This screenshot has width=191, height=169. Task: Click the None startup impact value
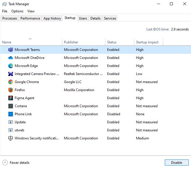[140, 114]
